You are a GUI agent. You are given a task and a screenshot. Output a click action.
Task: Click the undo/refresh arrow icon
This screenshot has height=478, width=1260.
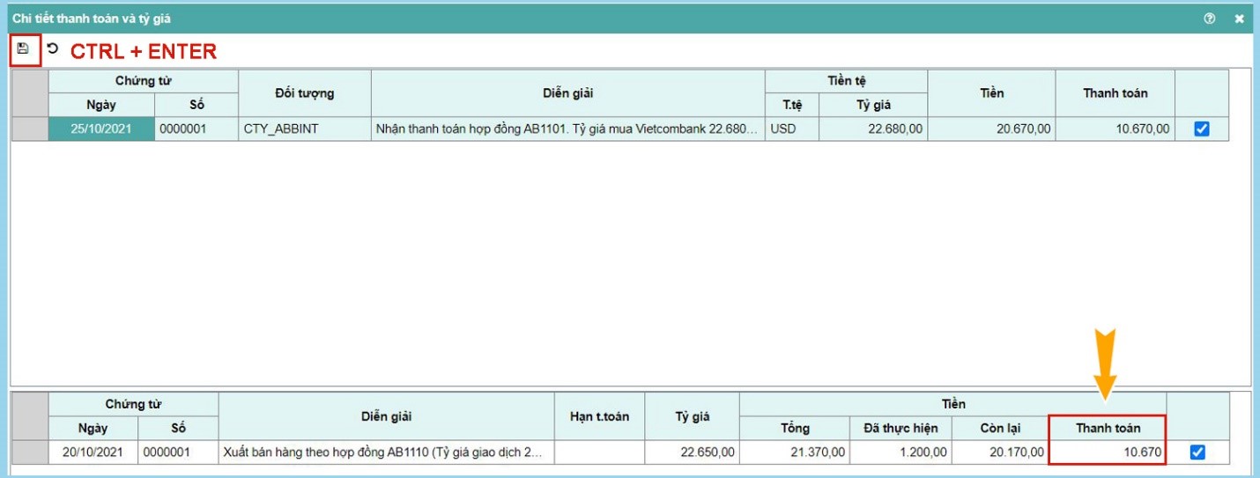click(x=53, y=49)
